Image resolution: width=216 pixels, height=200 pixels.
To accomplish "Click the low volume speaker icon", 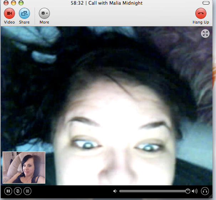I will coord(115,191).
